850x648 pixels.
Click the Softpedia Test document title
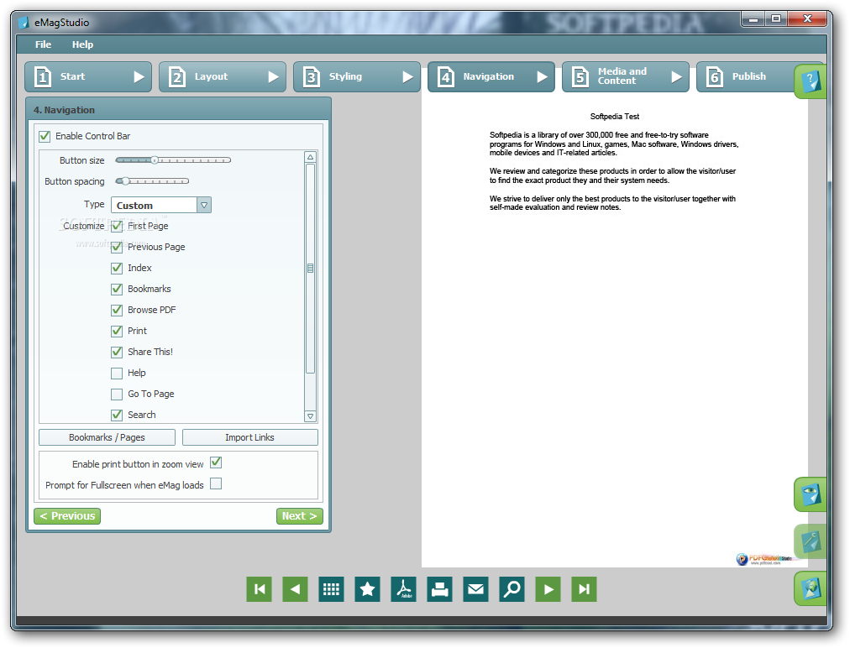point(615,117)
